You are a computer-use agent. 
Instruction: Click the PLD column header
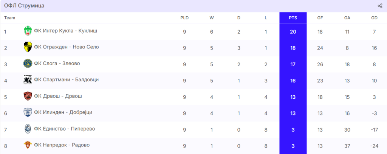[x=184, y=18]
